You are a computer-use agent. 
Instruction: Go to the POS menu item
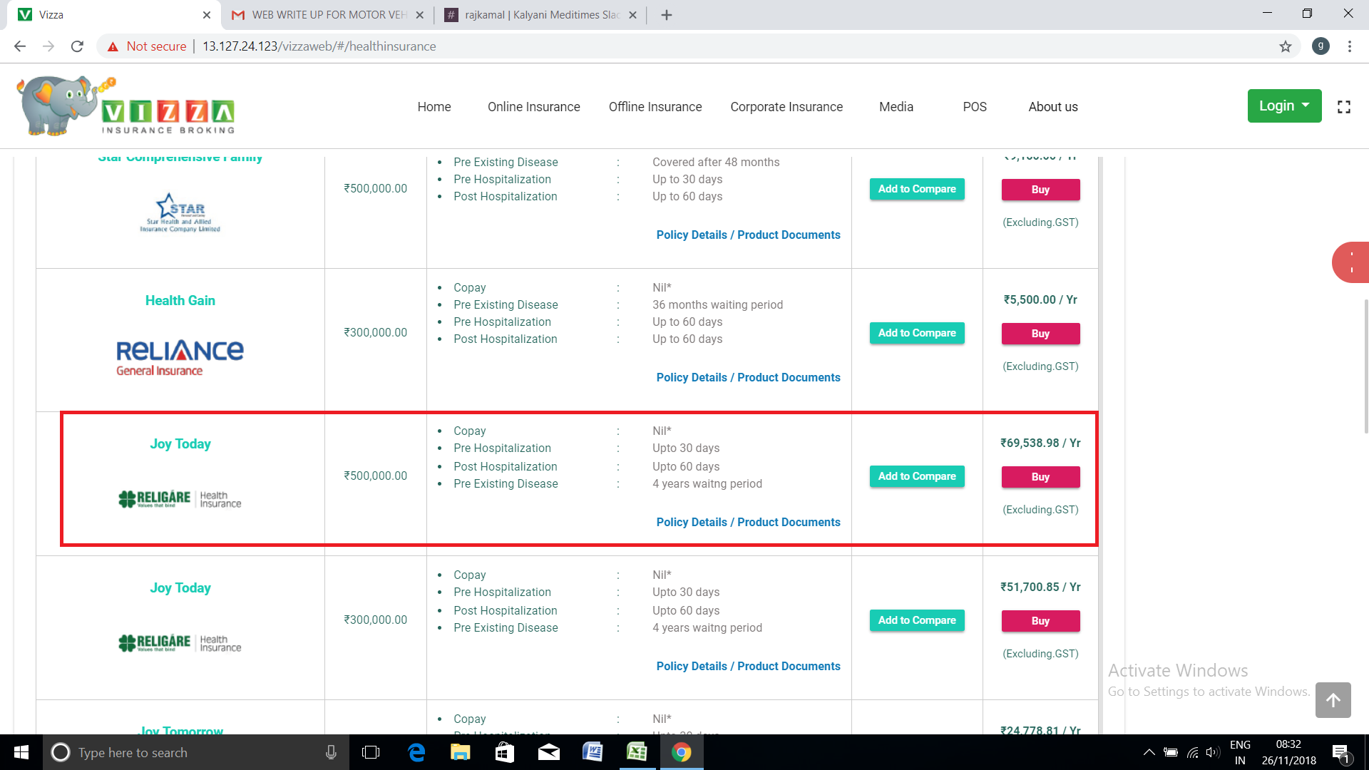[975, 107]
